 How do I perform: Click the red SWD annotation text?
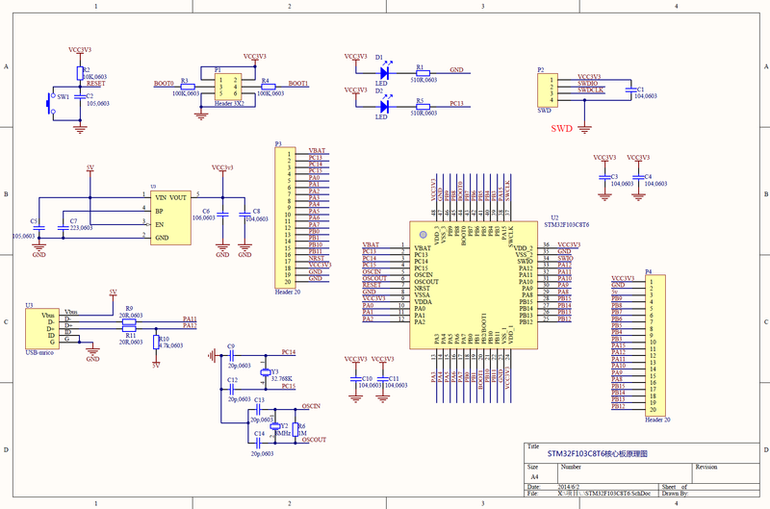pyautogui.click(x=561, y=129)
